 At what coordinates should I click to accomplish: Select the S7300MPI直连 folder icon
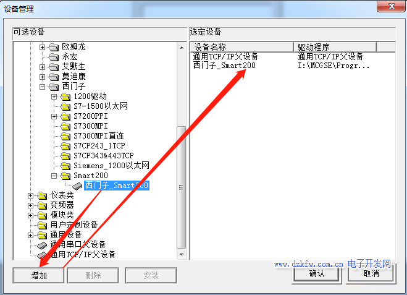click(65, 136)
